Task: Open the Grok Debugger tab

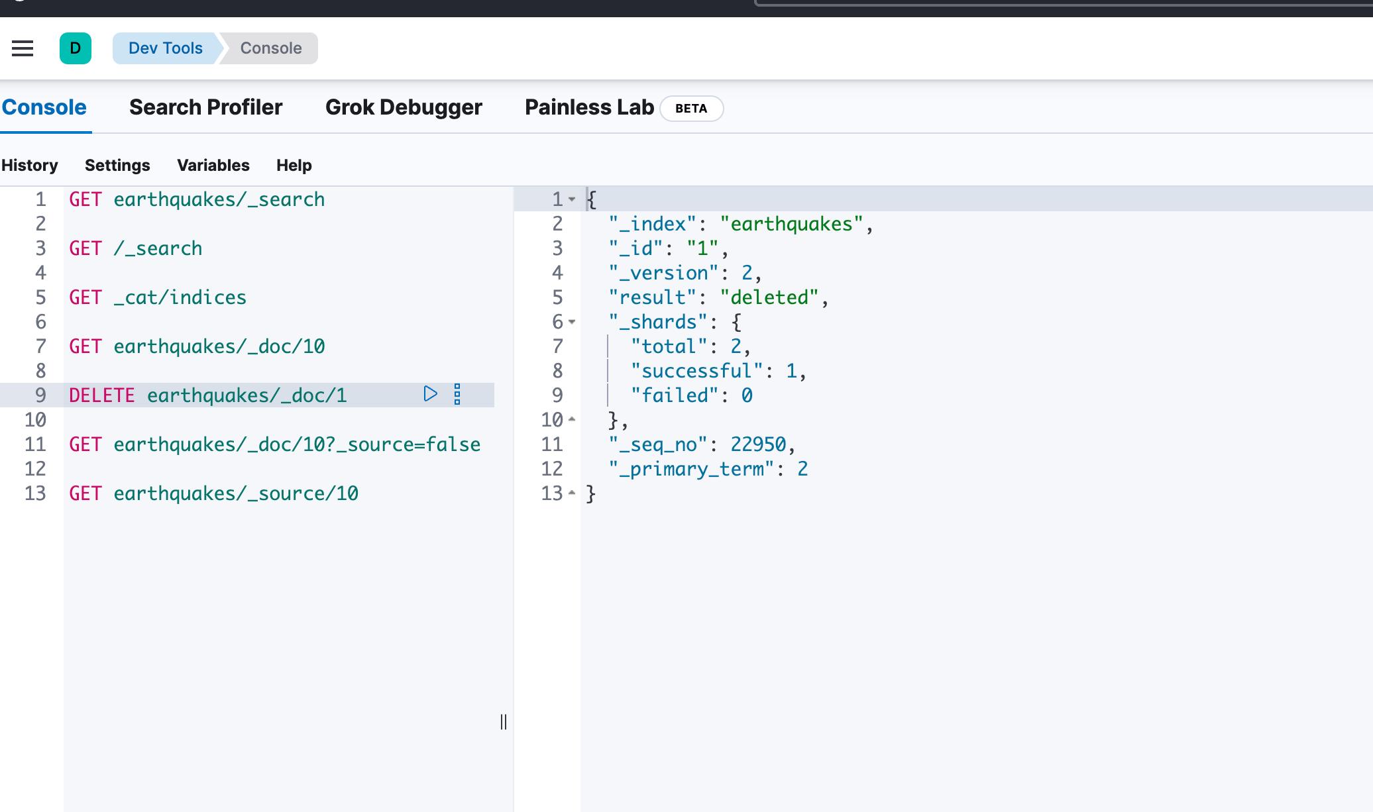Action: (404, 107)
